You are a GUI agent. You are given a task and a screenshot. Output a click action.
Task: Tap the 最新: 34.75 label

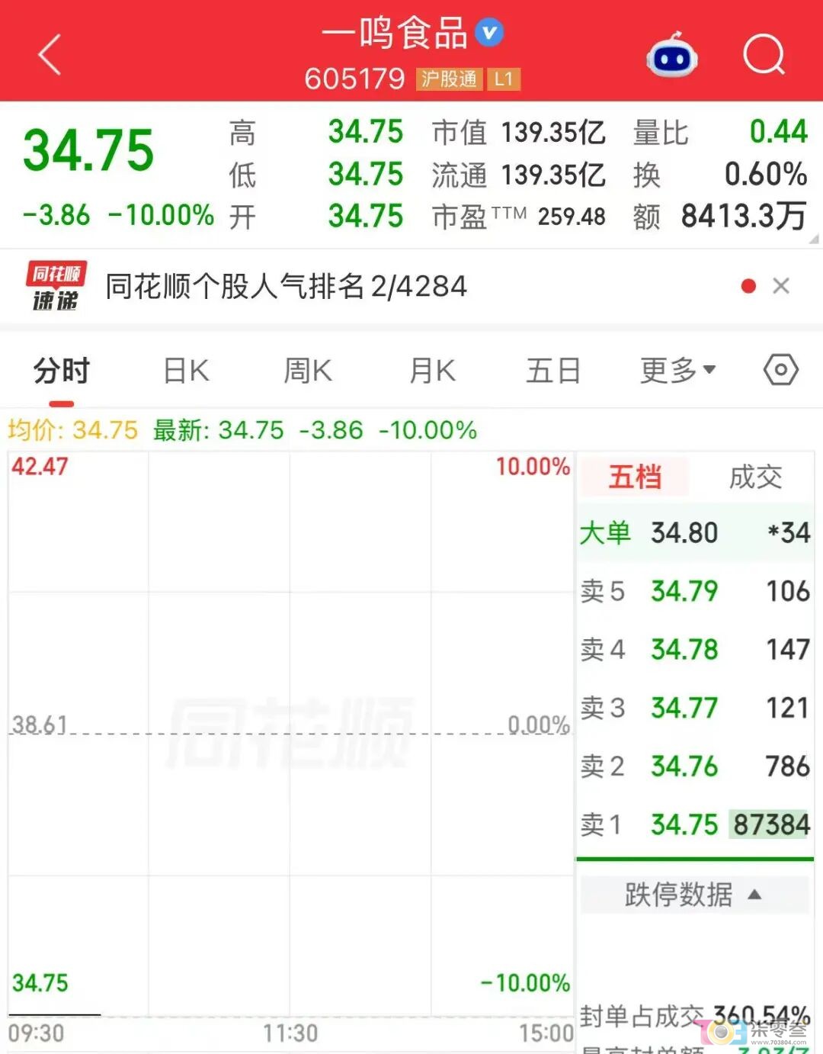[218, 430]
